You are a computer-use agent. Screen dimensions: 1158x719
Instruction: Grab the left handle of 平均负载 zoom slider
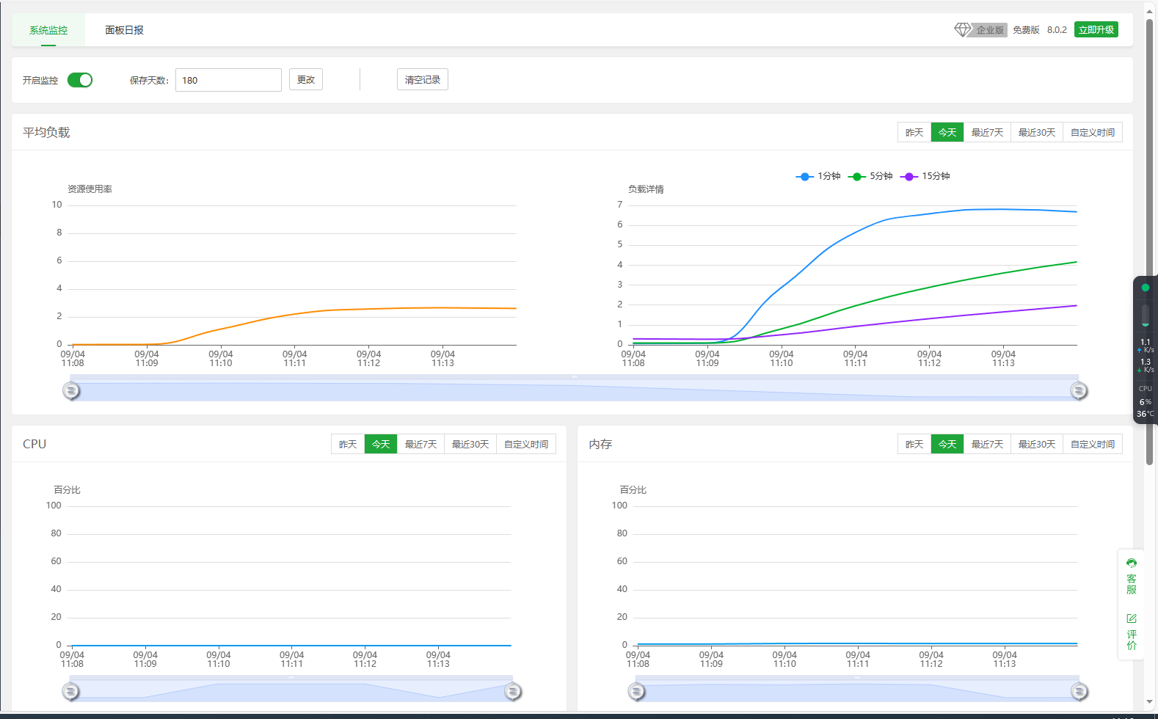pos(71,390)
